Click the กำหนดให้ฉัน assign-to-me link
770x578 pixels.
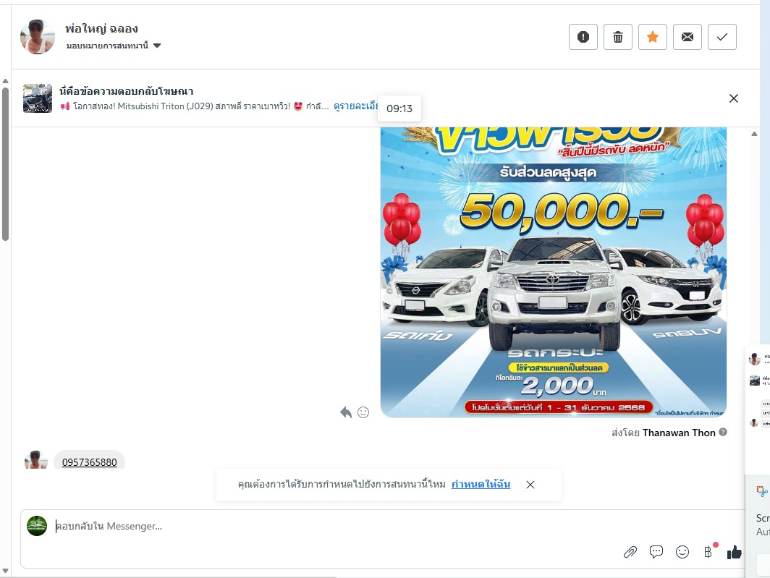[x=481, y=484]
